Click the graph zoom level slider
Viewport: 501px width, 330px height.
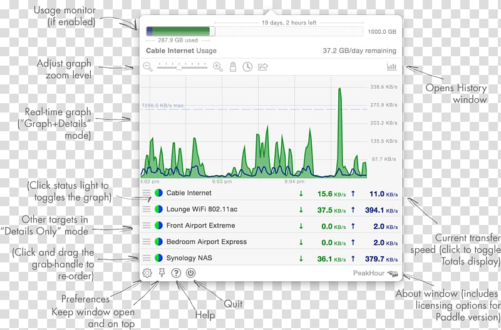pyautogui.click(x=182, y=66)
